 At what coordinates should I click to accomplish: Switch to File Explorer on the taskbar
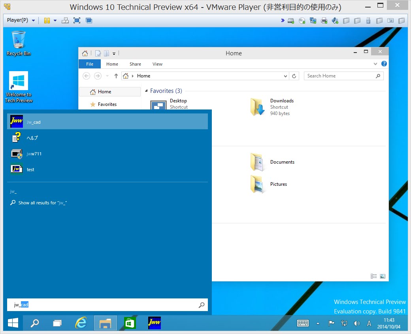[x=106, y=323]
